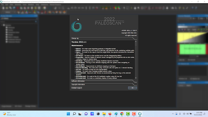Open the Recent Projects menu
The height and width of the screenshot is (117, 208).
coord(55,5)
